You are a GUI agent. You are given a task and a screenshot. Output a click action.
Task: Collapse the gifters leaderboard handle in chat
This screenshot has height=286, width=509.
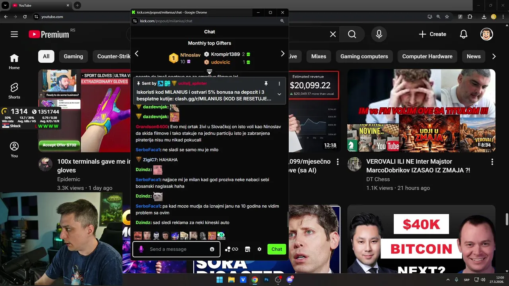pyautogui.click(x=210, y=71)
